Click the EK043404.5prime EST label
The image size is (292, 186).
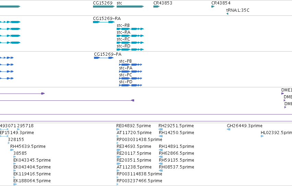[32, 167]
